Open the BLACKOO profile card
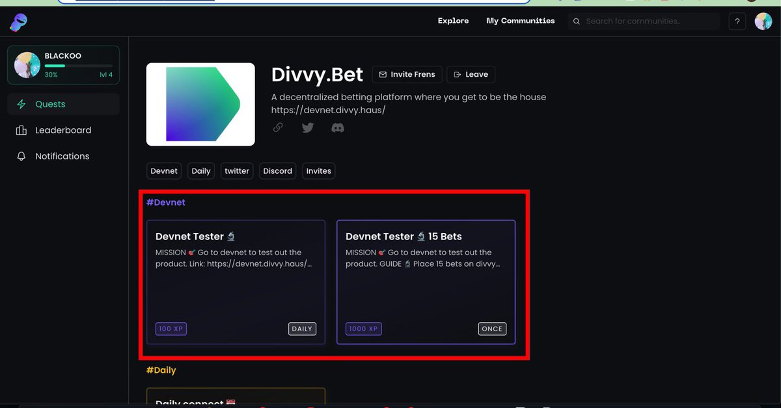Viewport: 781px width, 408px height. pyautogui.click(x=63, y=65)
